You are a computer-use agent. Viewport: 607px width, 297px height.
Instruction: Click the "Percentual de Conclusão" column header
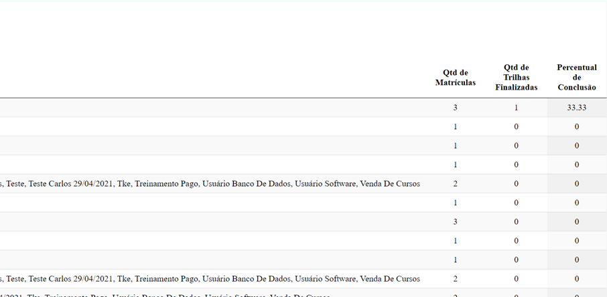[576, 78]
